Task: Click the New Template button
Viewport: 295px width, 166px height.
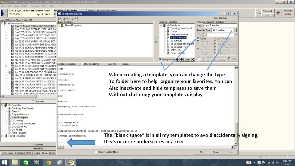Action: [220, 18]
